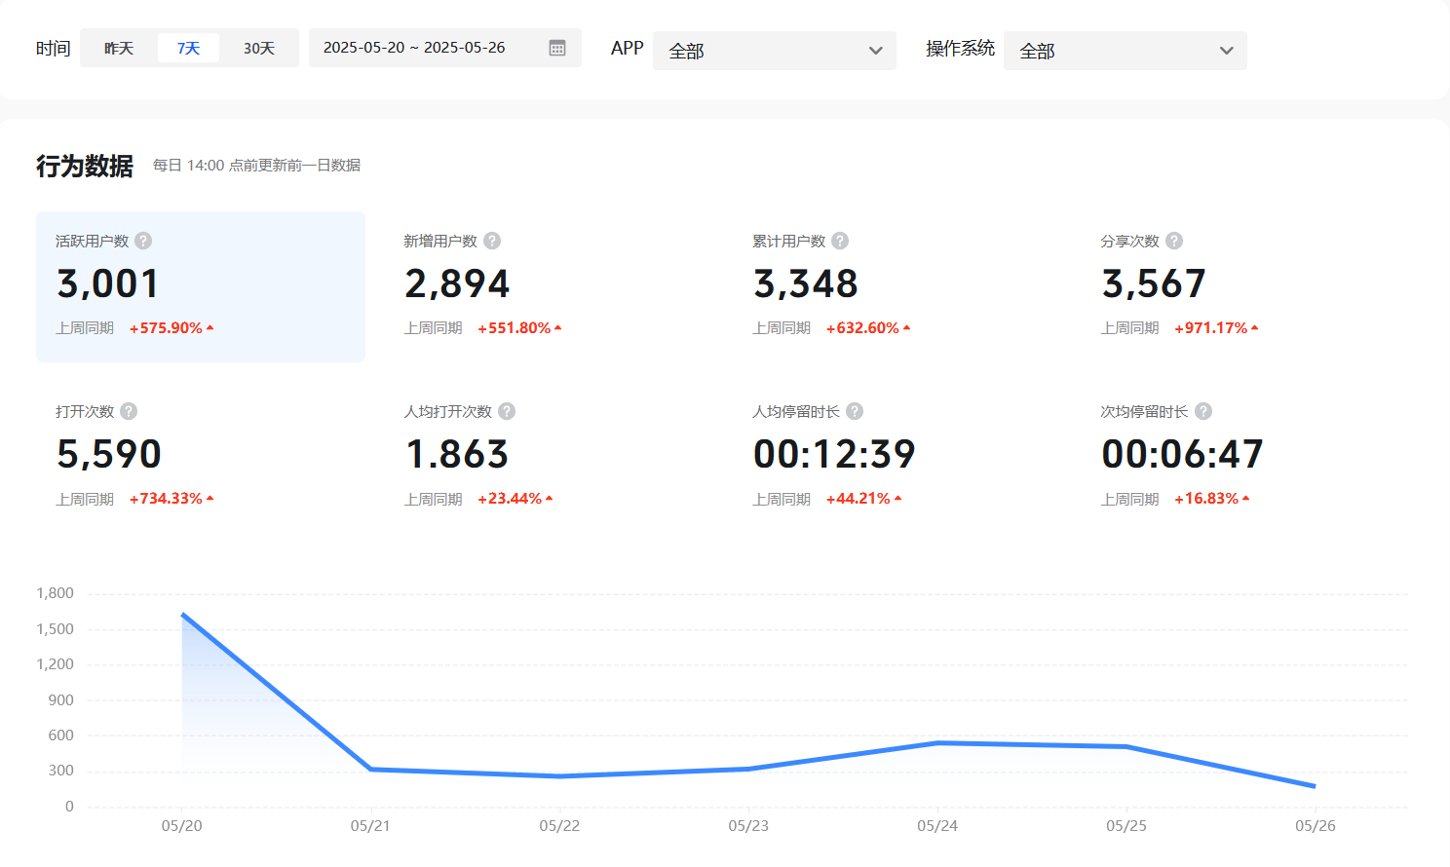Viewport: 1450px width, 867px height.
Task: Select the 昨天 time range tab
Action: pos(119,48)
